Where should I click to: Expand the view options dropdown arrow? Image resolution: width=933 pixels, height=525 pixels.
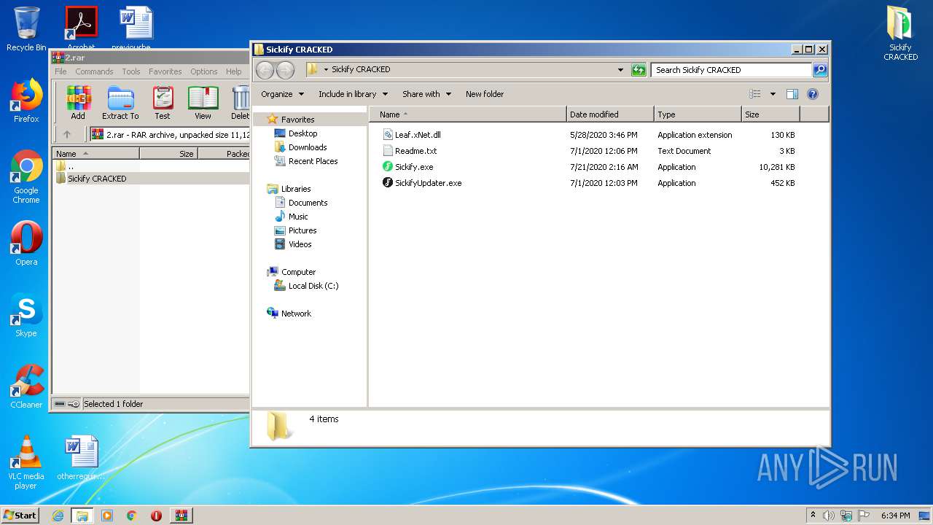pyautogui.click(x=773, y=94)
